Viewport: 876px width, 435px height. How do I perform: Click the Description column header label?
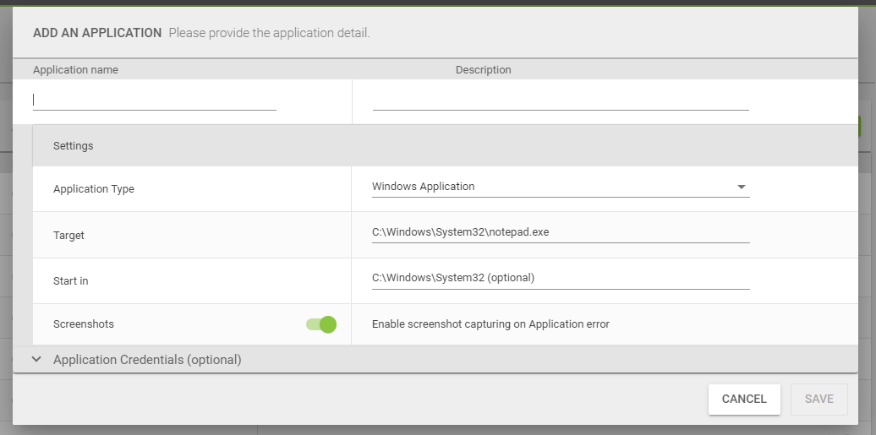click(484, 70)
